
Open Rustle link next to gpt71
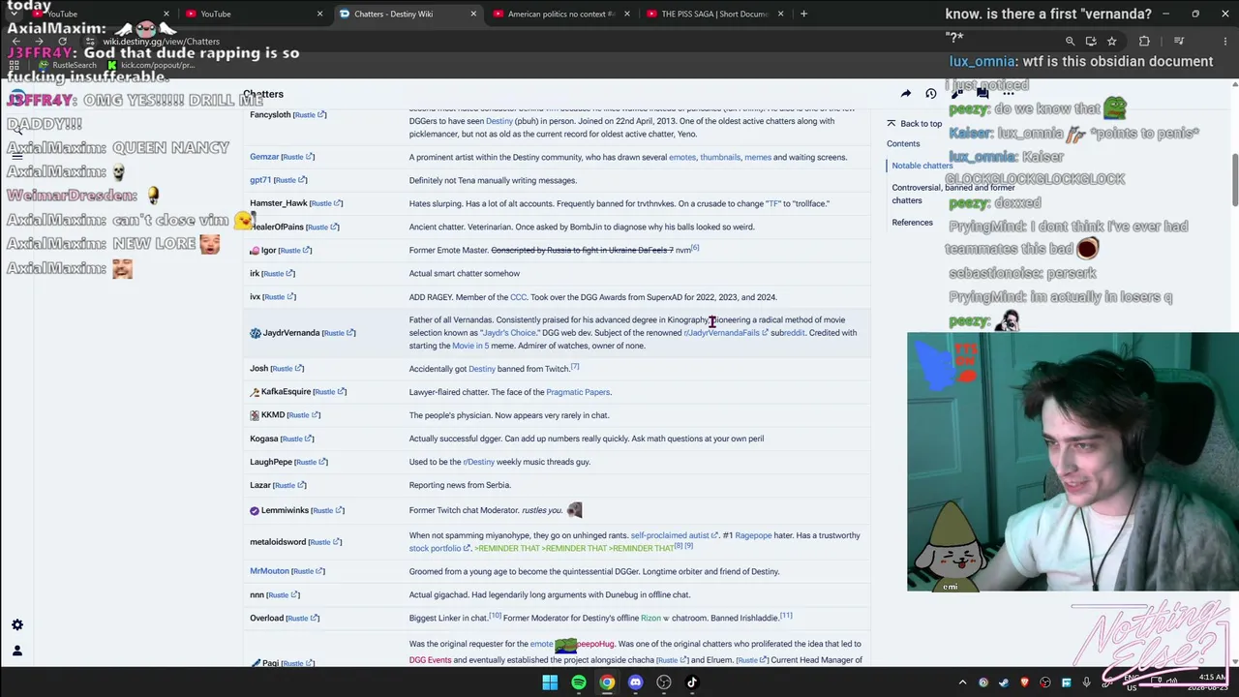click(x=290, y=180)
